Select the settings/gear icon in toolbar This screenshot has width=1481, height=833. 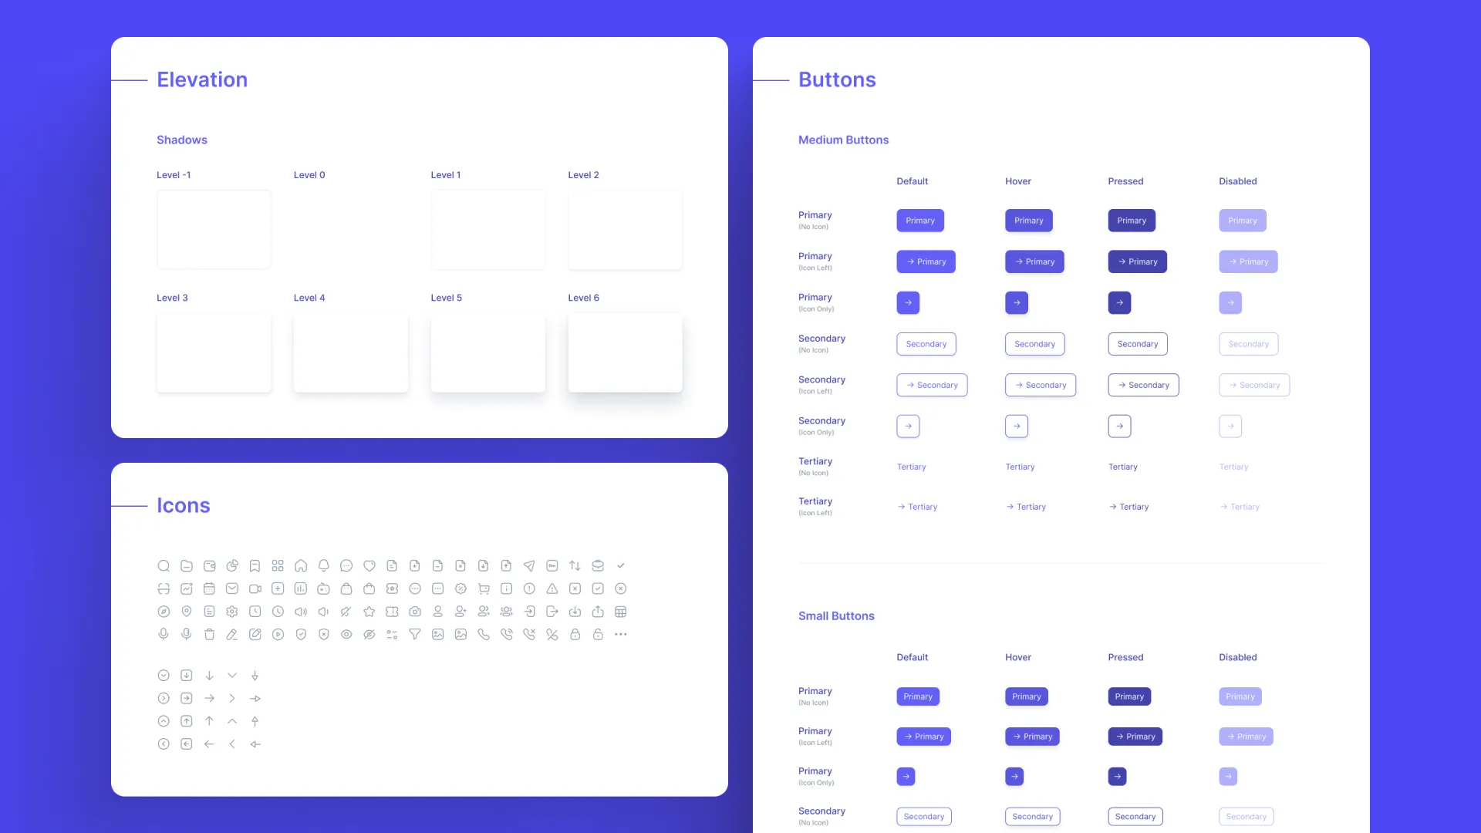232,612
